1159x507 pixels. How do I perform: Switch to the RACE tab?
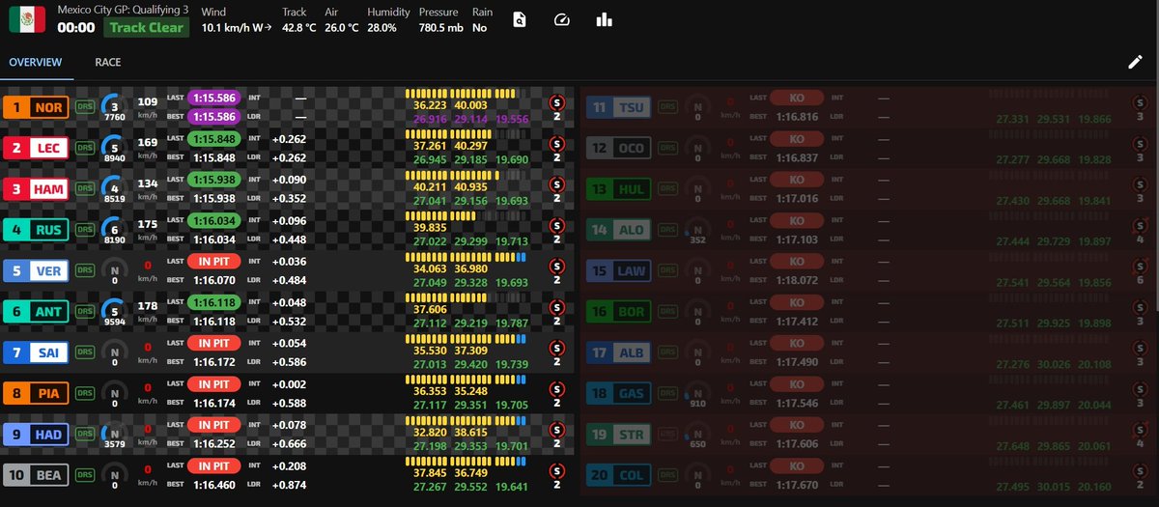tap(108, 62)
